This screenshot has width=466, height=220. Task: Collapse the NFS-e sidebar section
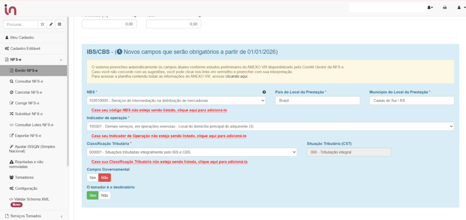[x=61, y=60]
